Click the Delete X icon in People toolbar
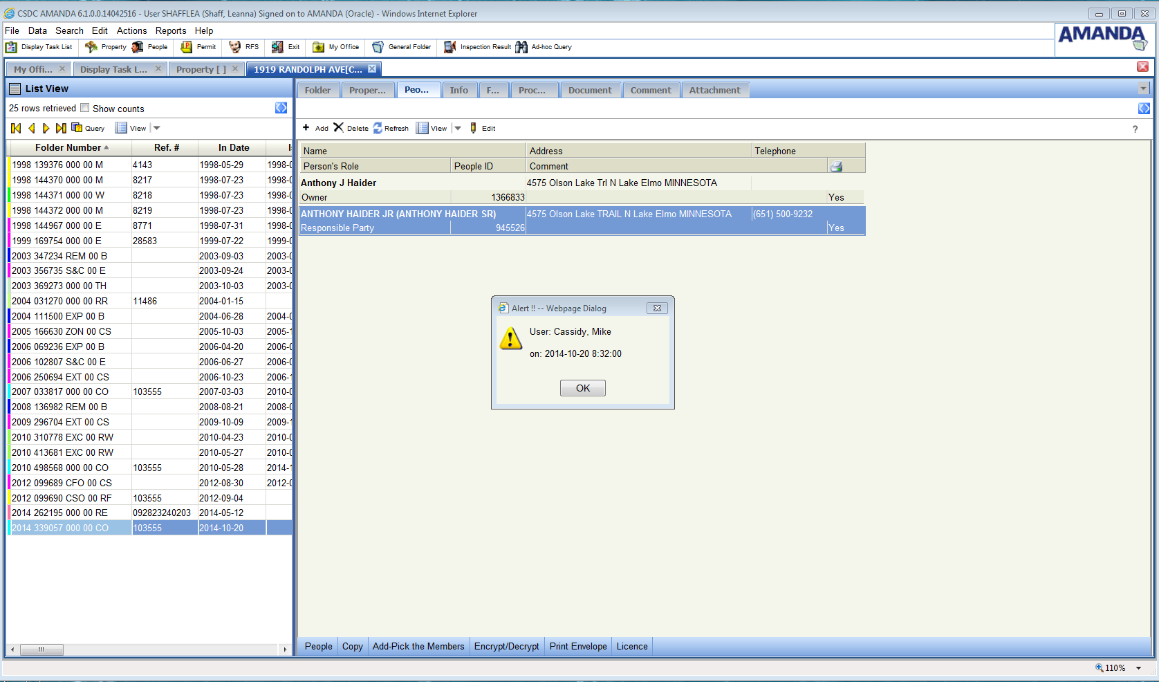Viewport: 1159px width, 682px height. point(338,128)
